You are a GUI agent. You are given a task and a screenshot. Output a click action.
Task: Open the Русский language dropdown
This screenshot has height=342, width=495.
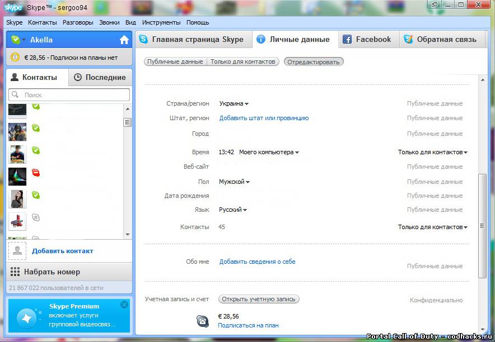coord(233,210)
